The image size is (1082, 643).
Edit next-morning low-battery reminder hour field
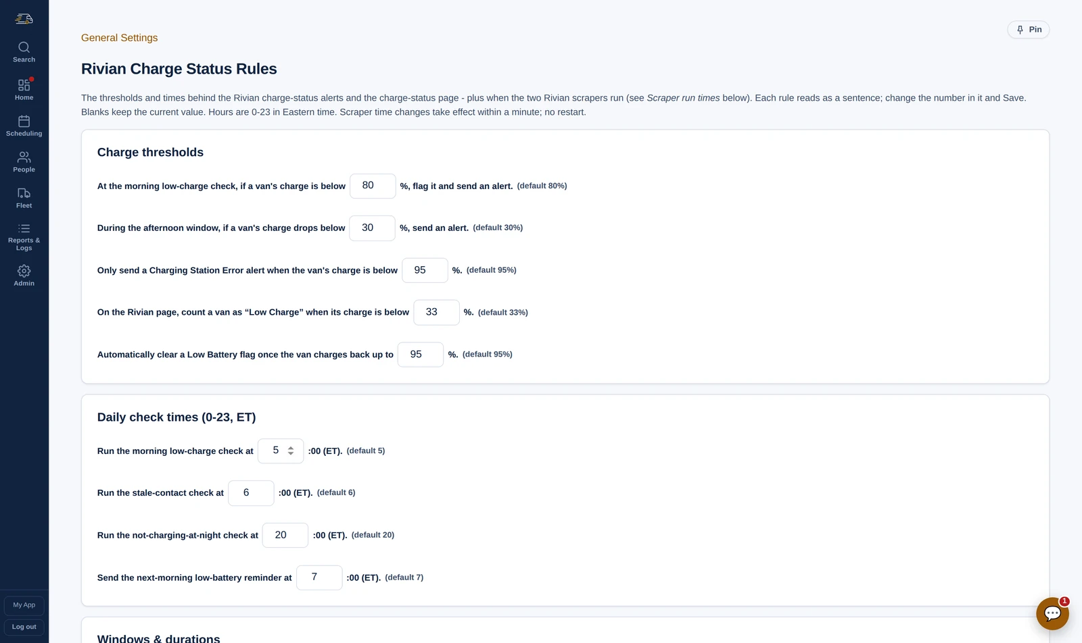(319, 577)
